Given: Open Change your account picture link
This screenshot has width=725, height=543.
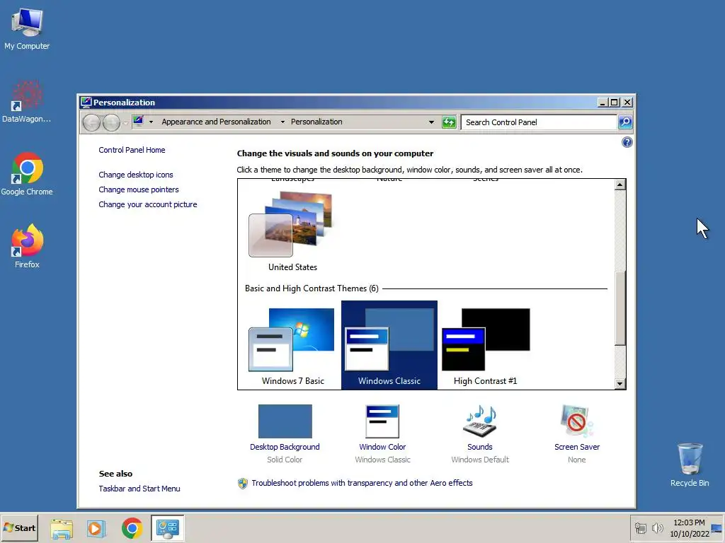Looking at the screenshot, I should [x=147, y=204].
